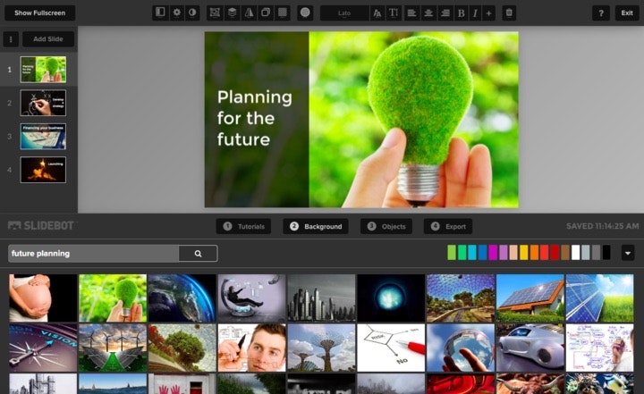Viewport: 644px width, 394px height.
Task: Choose the pregnant belly image
Action: pos(43,298)
